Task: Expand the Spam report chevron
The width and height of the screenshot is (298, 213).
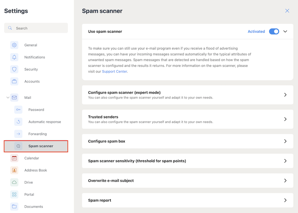Action: pos(285,200)
